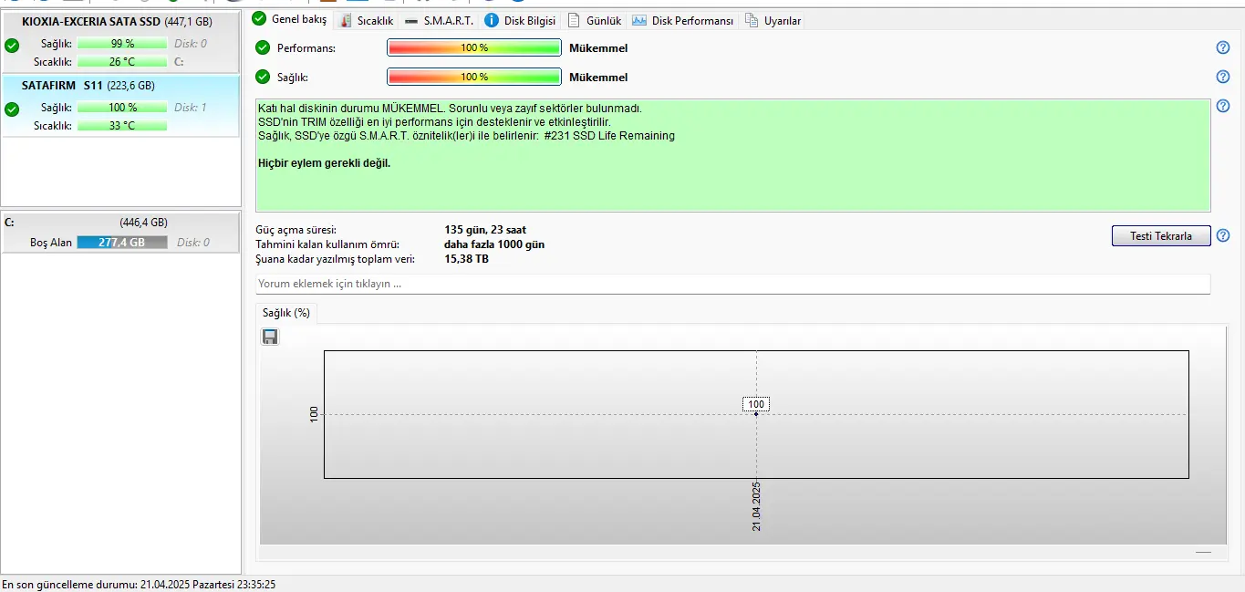Viewport: 1245px width, 592px height.
Task: Click the 'Mükemmel' label next to Performans
Action: click(x=598, y=47)
